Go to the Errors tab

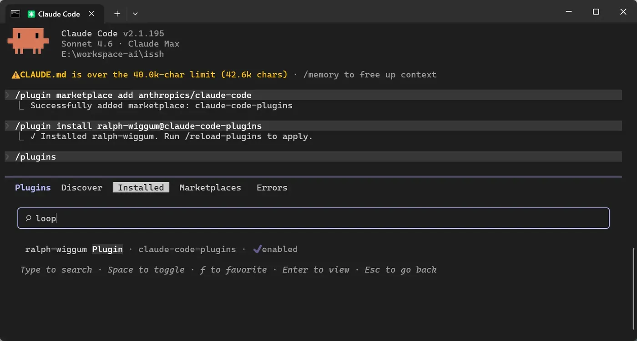[x=272, y=187]
